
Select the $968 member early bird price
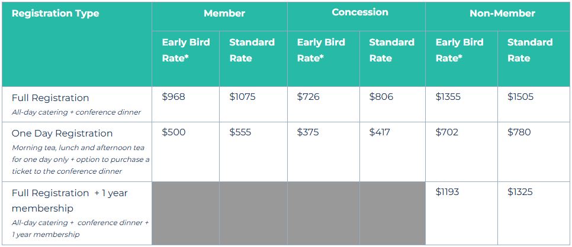[x=173, y=97]
